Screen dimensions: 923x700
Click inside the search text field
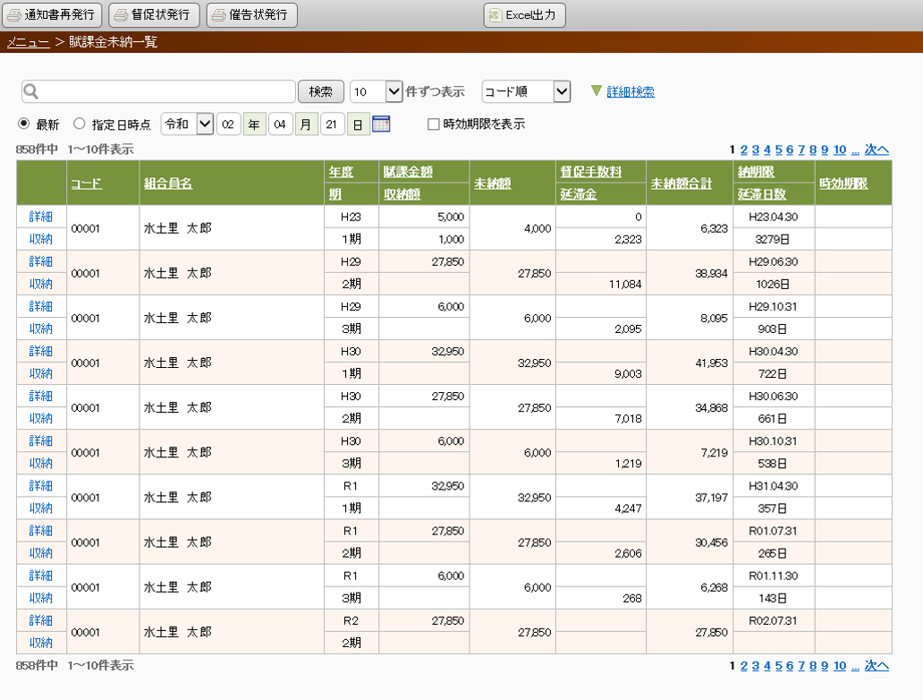click(158, 91)
